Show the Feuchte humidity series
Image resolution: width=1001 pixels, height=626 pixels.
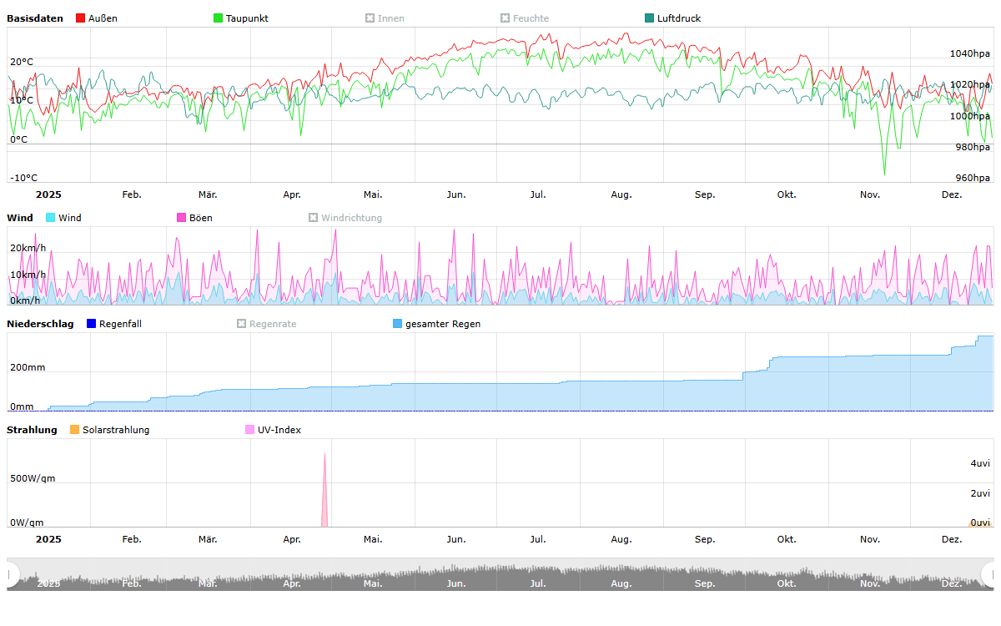tap(505, 18)
